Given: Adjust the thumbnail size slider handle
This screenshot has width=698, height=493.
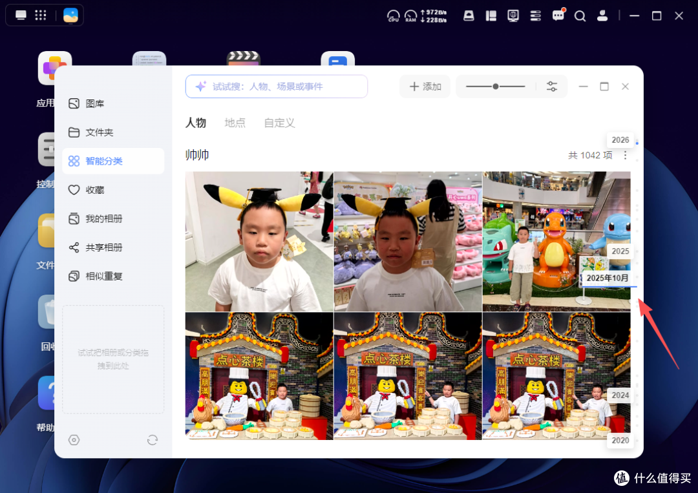Looking at the screenshot, I should click(x=496, y=87).
